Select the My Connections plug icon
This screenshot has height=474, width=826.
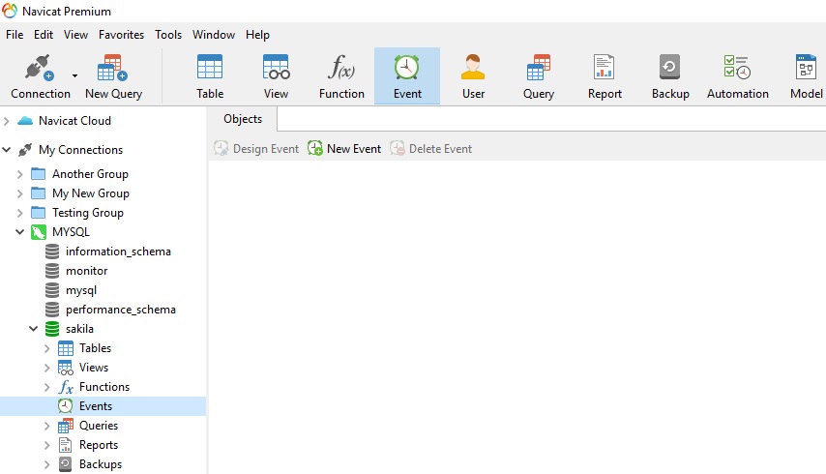[25, 150]
